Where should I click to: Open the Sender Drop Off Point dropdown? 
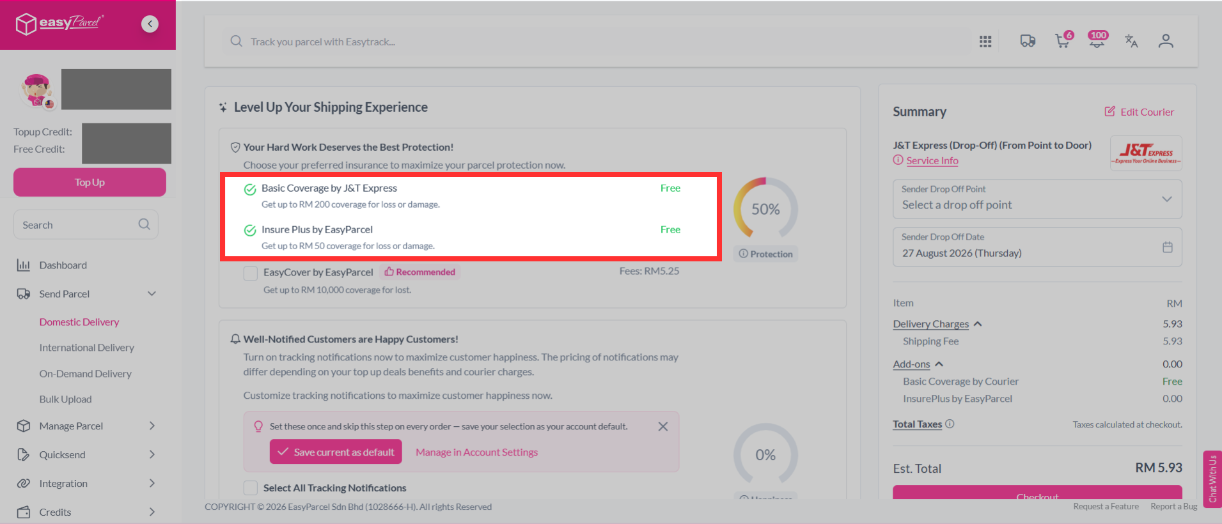pyautogui.click(x=1037, y=199)
